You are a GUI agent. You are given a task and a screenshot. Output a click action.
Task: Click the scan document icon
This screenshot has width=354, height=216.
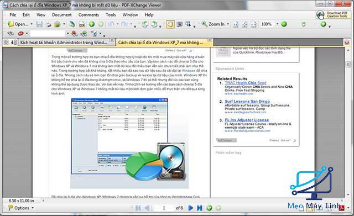[72, 24]
